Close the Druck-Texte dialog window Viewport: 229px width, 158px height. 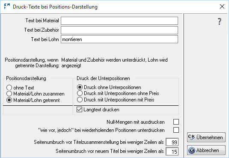tap(222, 6)
